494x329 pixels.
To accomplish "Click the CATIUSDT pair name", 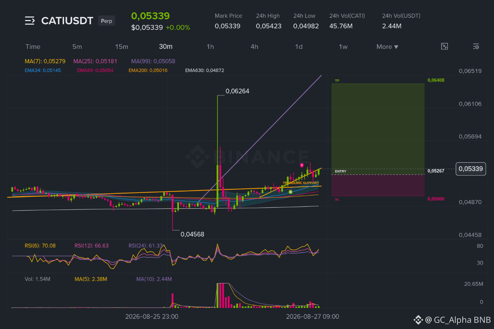I will pos(67,21).
